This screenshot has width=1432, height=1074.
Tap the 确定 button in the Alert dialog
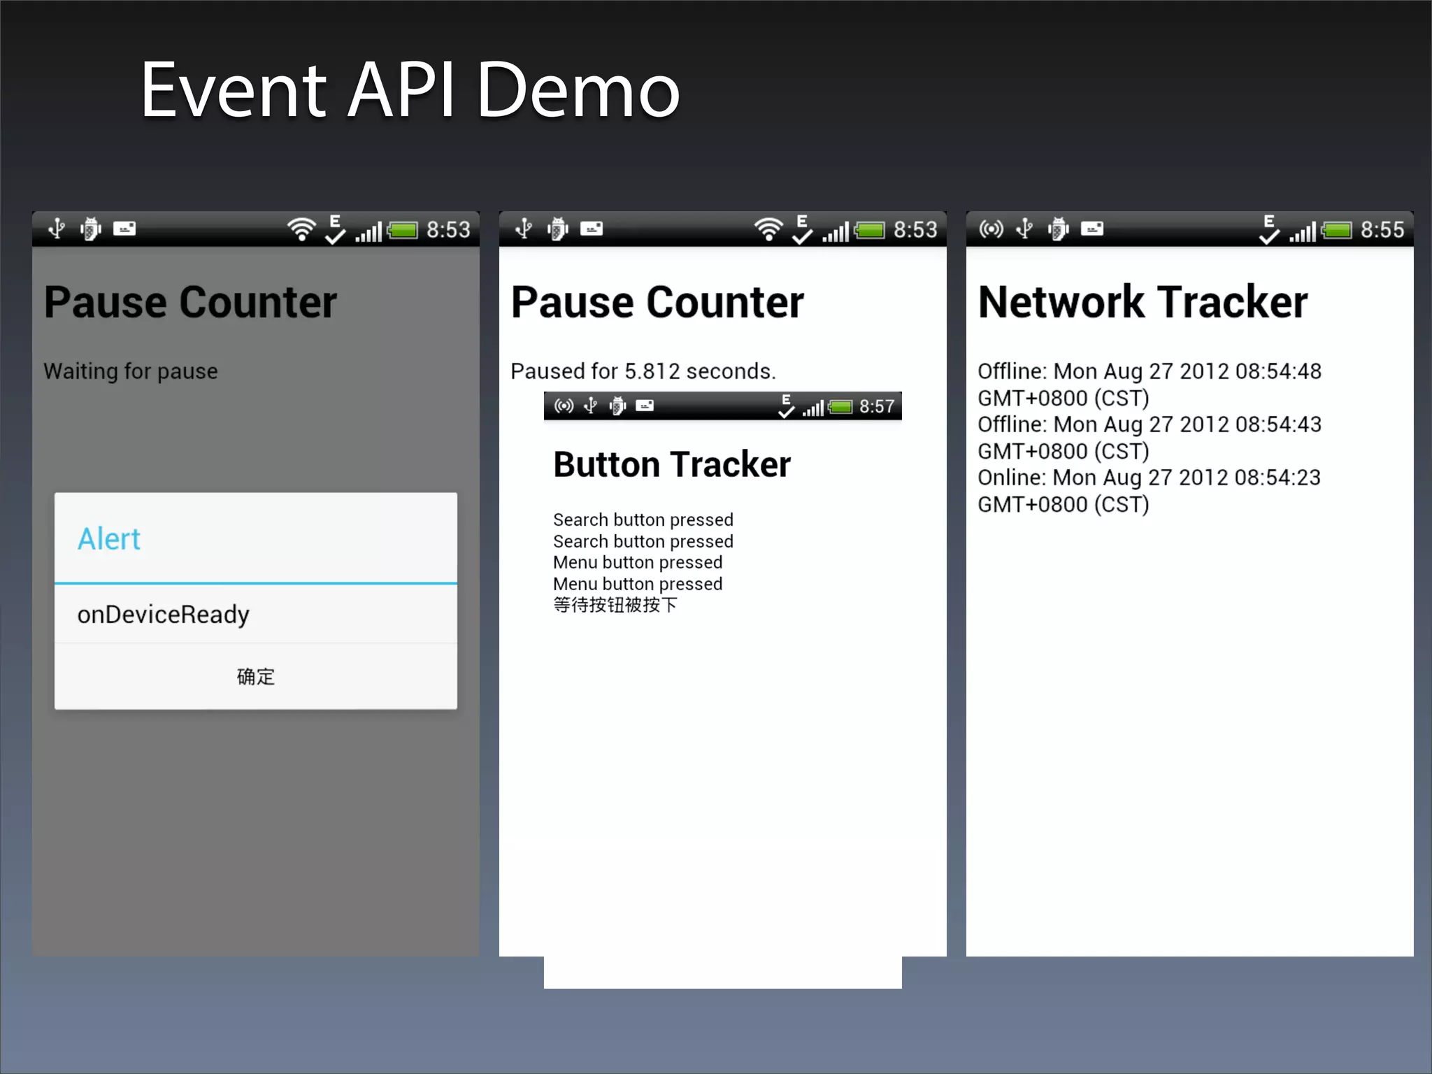pyautogui.click(x=256, y=676)
